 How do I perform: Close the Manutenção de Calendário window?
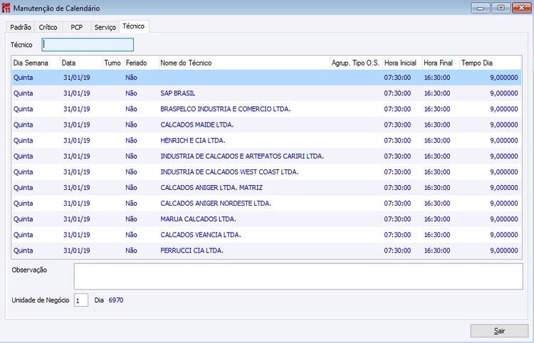pyautogui.click(x=521, y=8)
